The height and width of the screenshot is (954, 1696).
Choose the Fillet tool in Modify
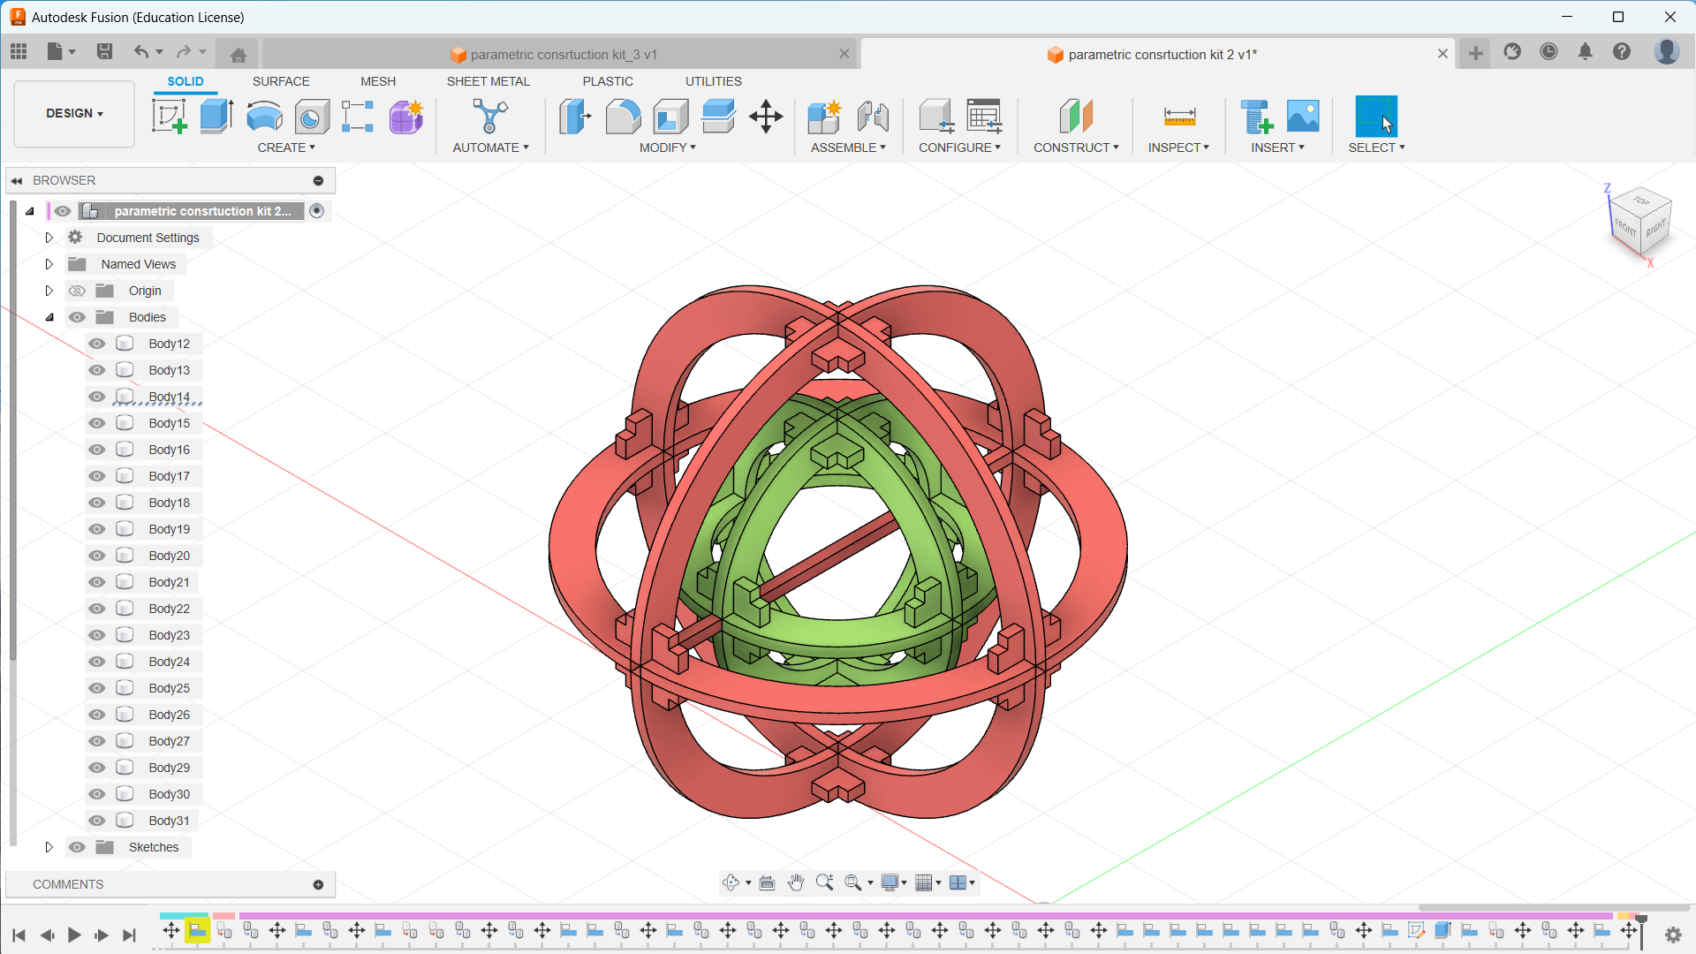tap(623, 117)
